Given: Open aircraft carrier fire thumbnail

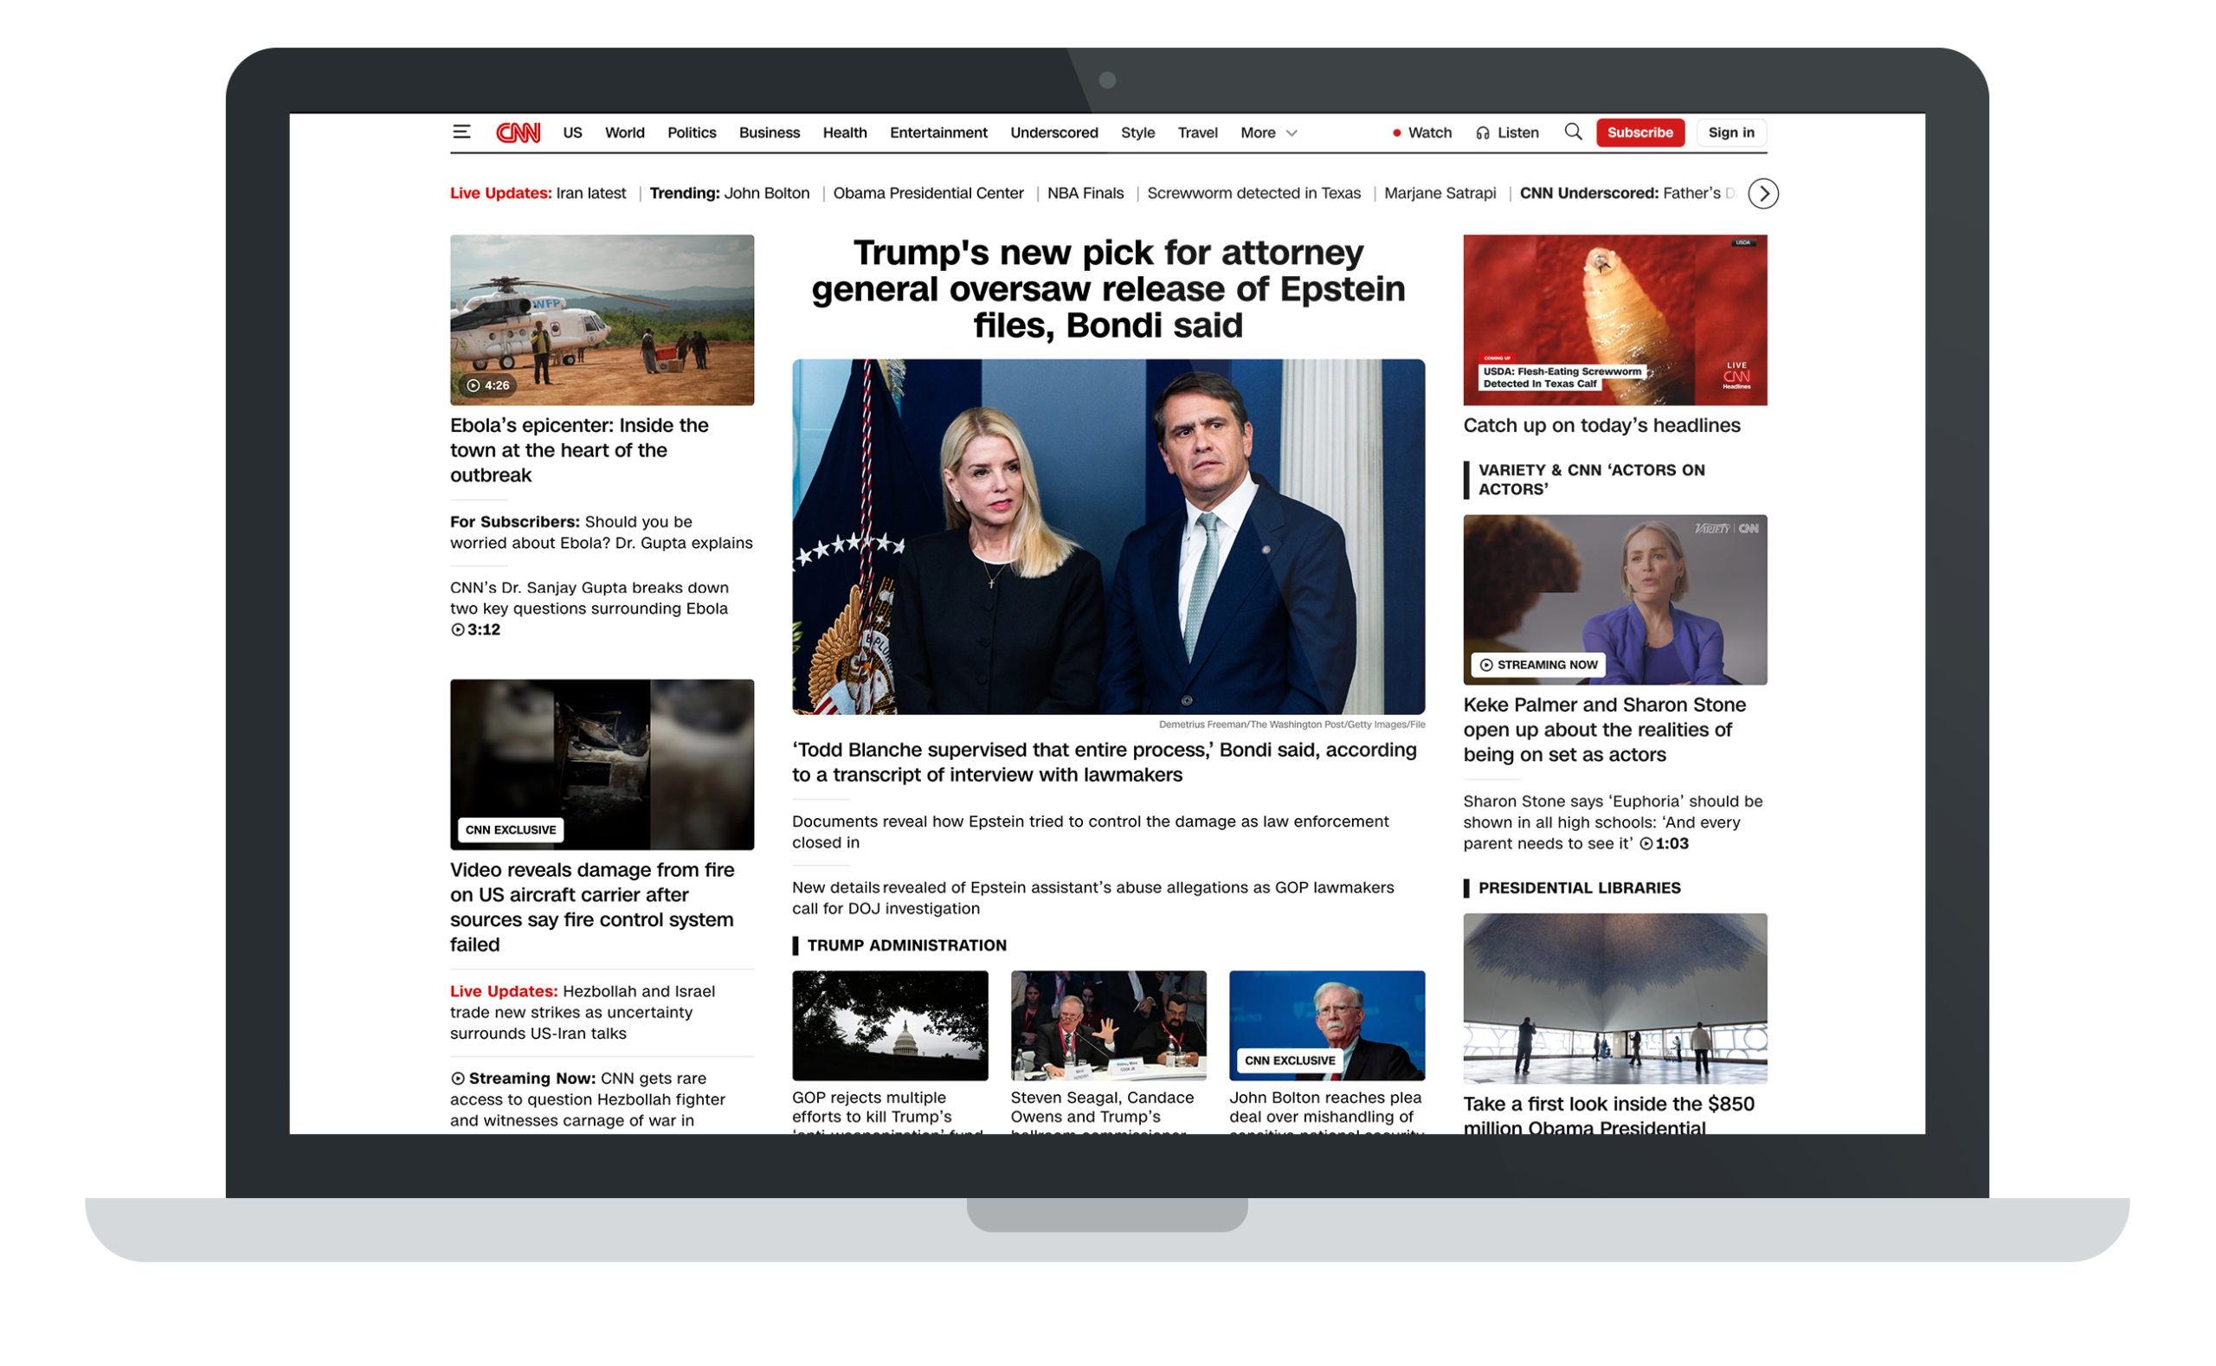Looking at the screenshot, I should pos(602,764).
